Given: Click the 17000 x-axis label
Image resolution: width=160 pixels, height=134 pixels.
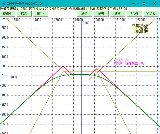Looking at the screenshot, I should point(37,20).
